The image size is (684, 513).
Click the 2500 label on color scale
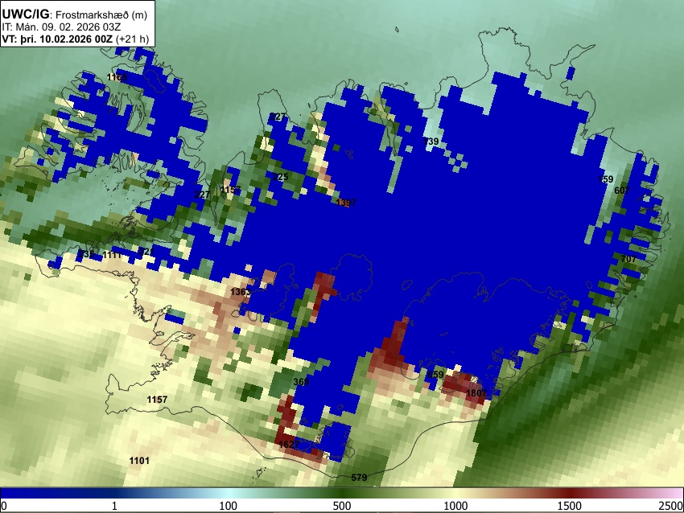click(x=672, y=506)
